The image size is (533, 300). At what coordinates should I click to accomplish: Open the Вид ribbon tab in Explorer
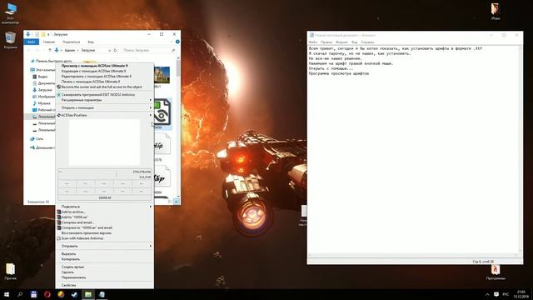point(91,42)
